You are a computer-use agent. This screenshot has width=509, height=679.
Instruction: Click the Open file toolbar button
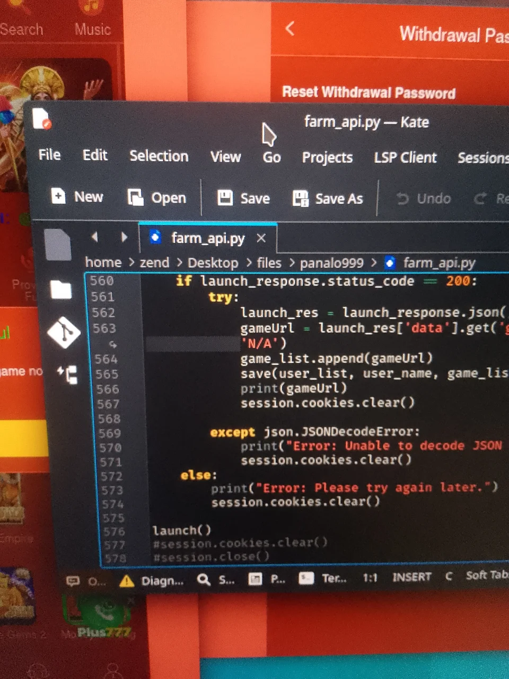coord(157,198)
